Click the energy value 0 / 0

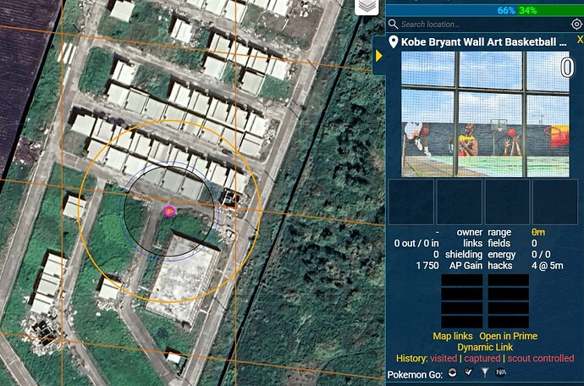tap(540, 255)
